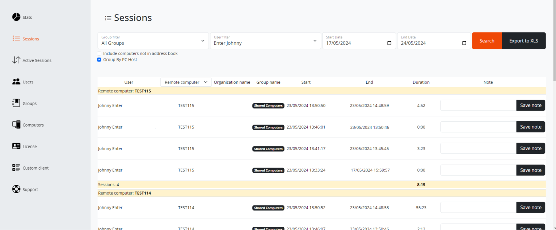Select the Computers icon in the sidebar
This screenshot has width=556, height=230.
coord(16,125)
